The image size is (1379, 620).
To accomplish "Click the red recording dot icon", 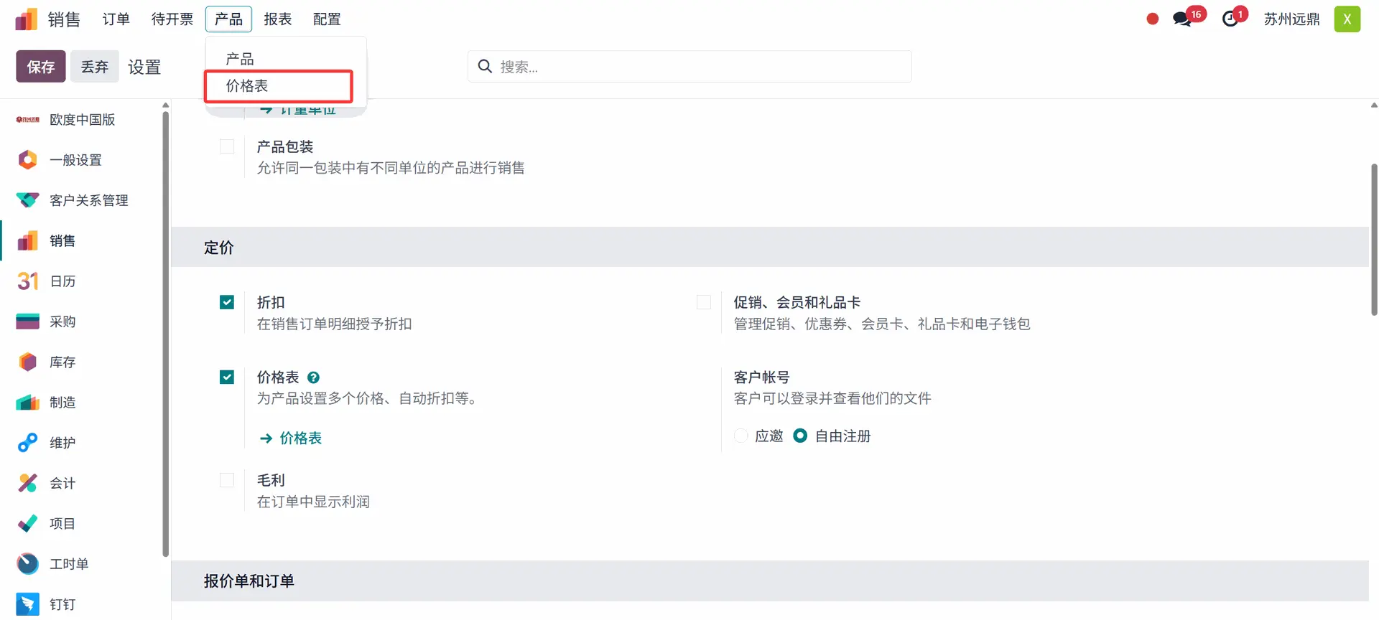I will tap(1152, 19).
